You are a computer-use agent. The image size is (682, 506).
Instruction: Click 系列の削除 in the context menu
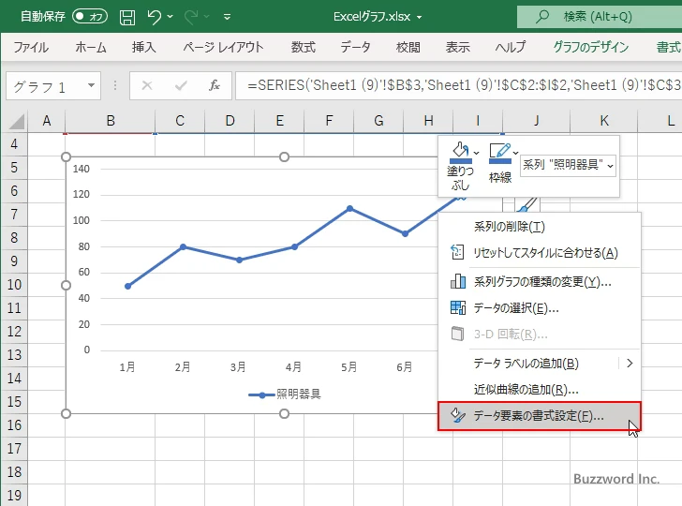click(x=509, y=226)
